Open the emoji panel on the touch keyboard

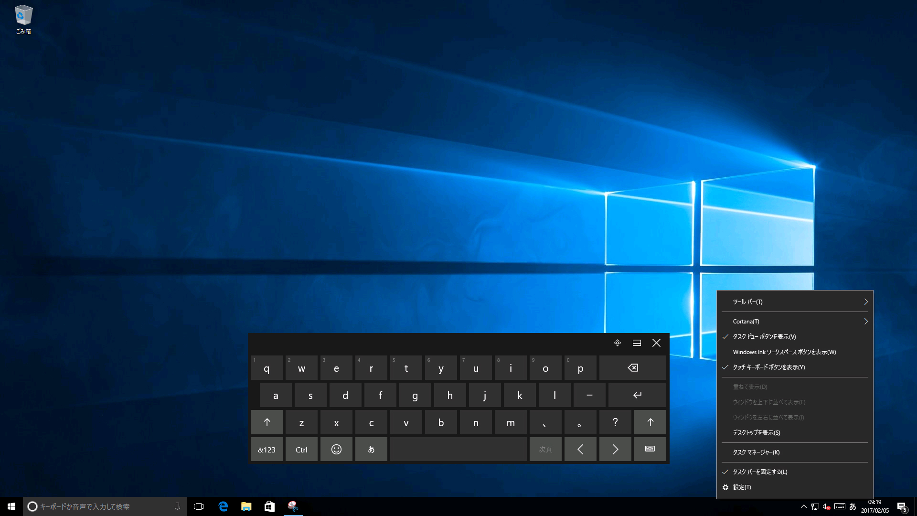336,449
